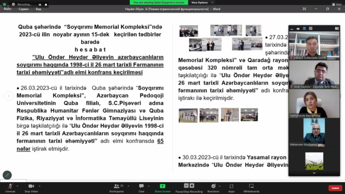Open View Options dropdown
The image size is (345, 194).
coord(202,3)
